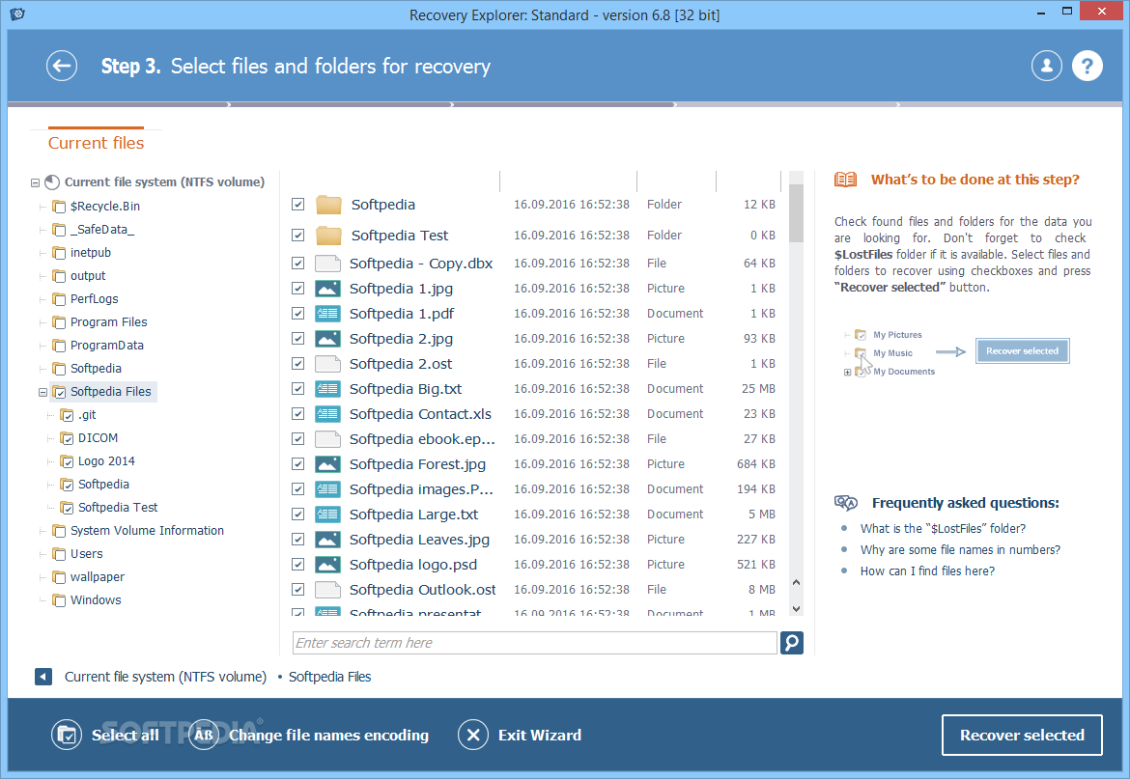This screenshot has width=1130, height=779.
Task: Select the Program Files folder in tree
Action: pos(109,321)
